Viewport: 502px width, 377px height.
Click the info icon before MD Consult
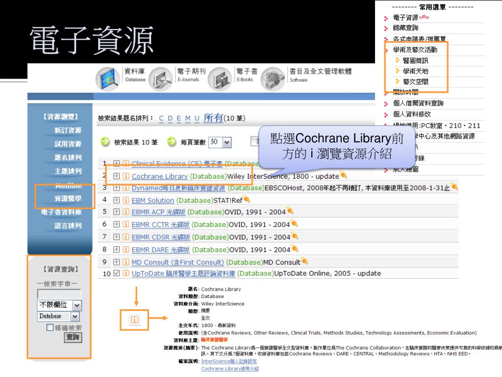pyautogui.click(x=126, y=262)
